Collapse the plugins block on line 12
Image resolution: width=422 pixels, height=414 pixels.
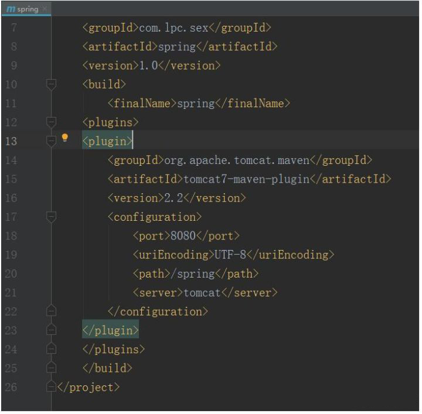click(x=52, y=122)
